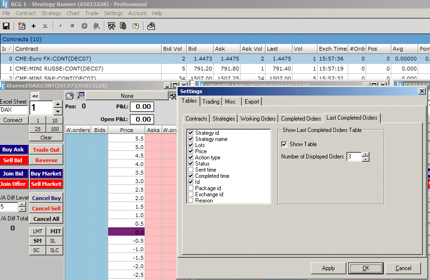Increase Number of Displayed Orders with up arrow
This screenshot has width=430, height=280.
tap(366, 154)
